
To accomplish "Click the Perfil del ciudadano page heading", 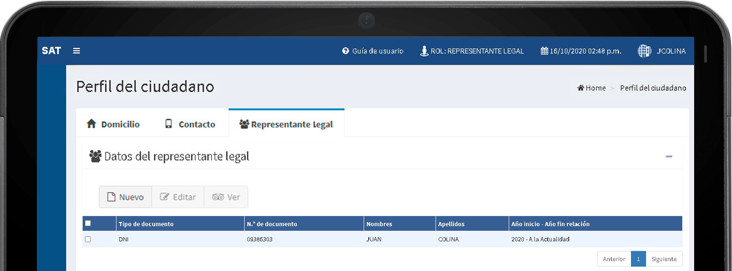I will coord(145,87).
